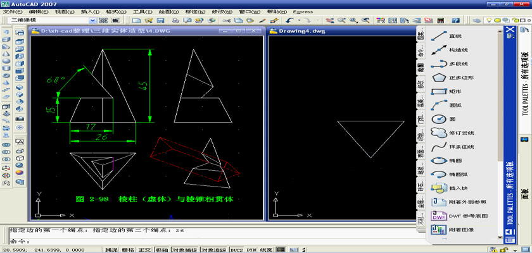Screen dimensions: 532x253
Task: Switch to the 命令... palette tab
Action: [x=421, y=51]
